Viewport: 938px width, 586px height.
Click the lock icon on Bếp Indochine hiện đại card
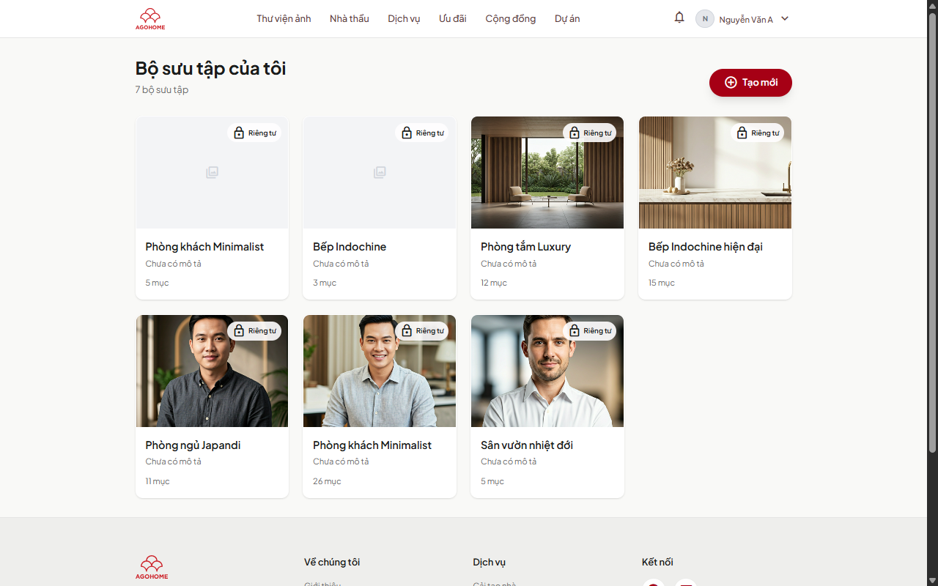[x=742, y=133]
